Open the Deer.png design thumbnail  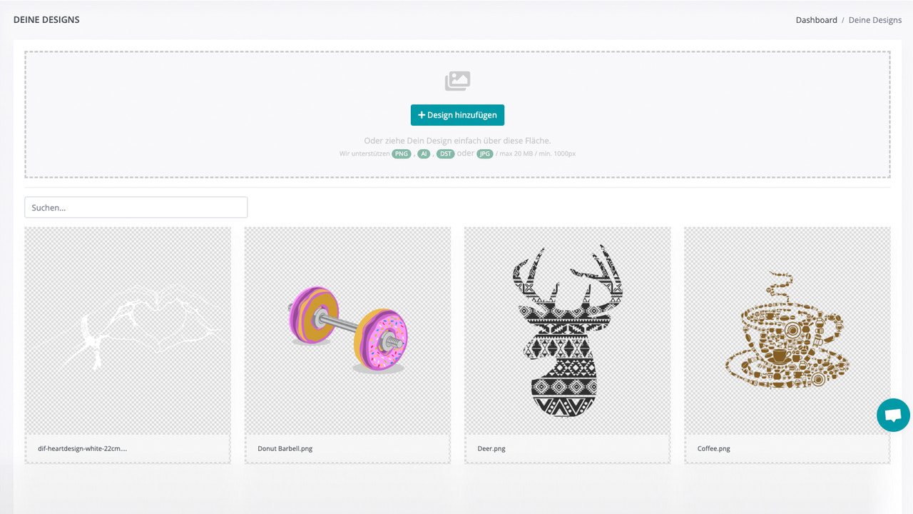567,331
